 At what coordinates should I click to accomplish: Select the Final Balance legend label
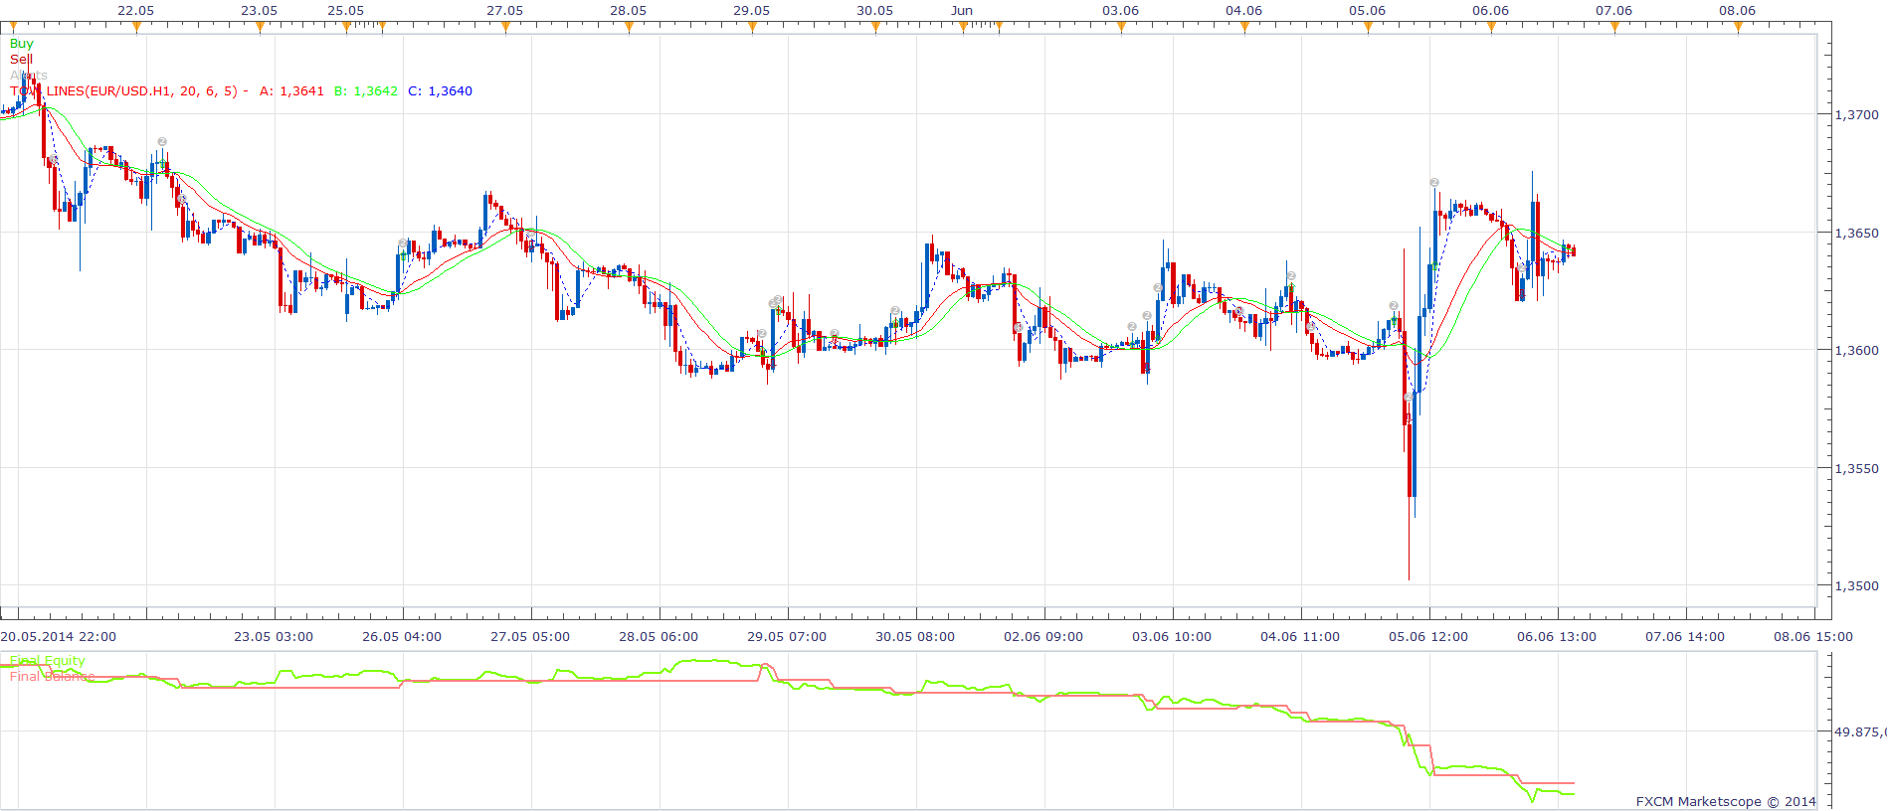click(52, 677)
